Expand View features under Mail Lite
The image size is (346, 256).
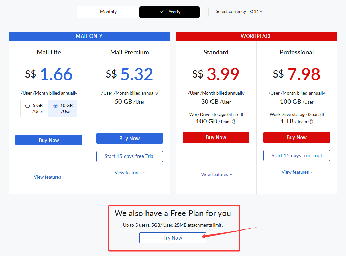(x=50, y=177)
